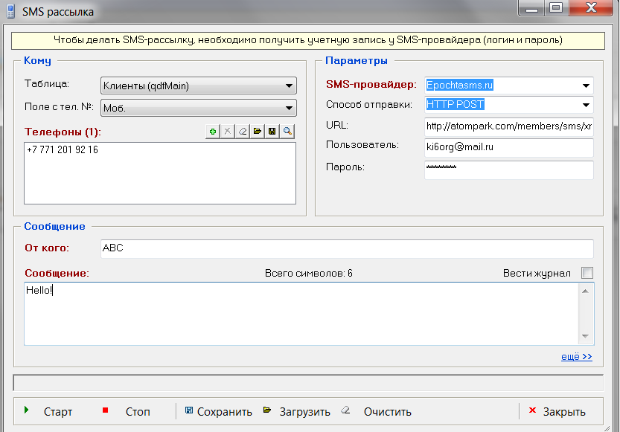The image size is (620, 432).
Task: Click the Сохранить button at the bottom
Action: [x=218, y=411]
